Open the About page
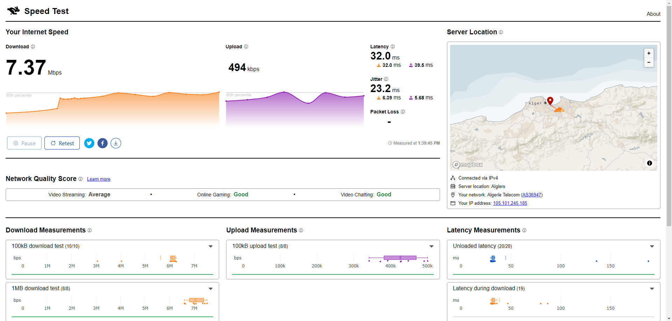The height and width of the screenshot is (321, 672). point(653,14)
